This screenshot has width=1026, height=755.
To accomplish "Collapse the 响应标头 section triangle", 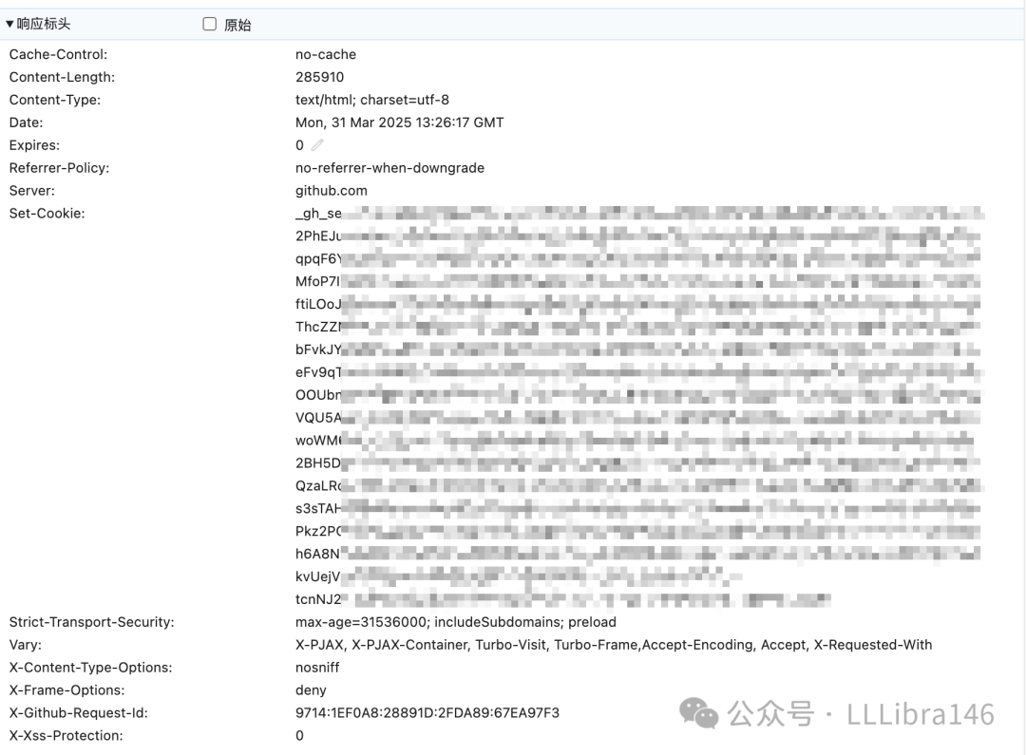I will click(9, 24).
